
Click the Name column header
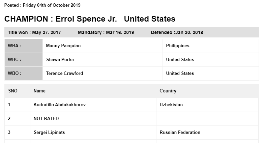click(x=39, y=91)
